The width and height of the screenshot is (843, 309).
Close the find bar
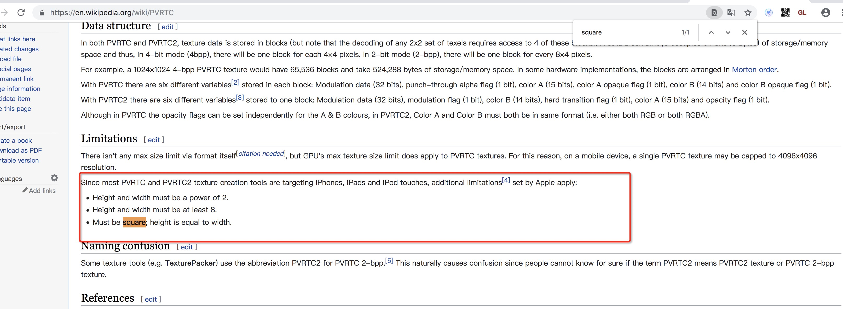tap(744, 32)
